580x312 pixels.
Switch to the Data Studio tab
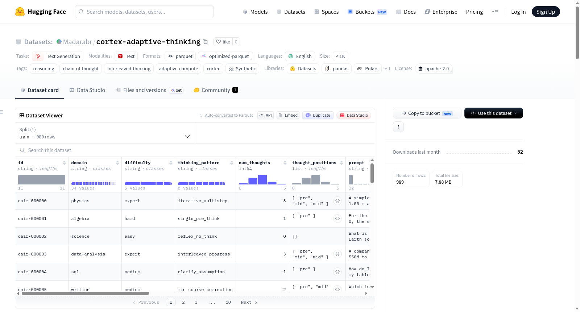[87, 90]
